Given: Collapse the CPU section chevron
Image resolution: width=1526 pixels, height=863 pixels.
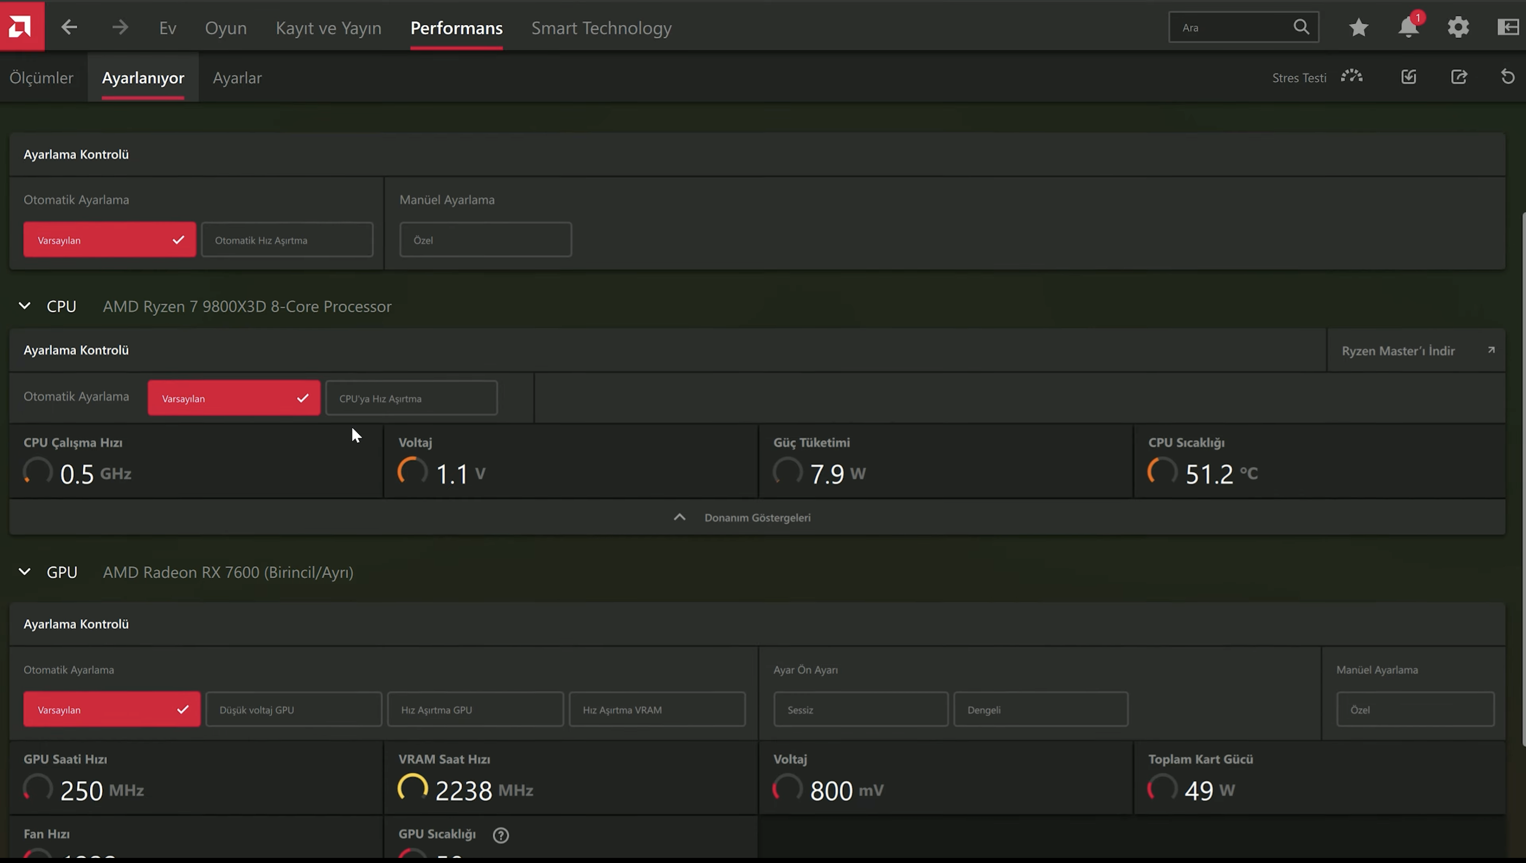Looking at the screenshot, I should click(24, 306).
